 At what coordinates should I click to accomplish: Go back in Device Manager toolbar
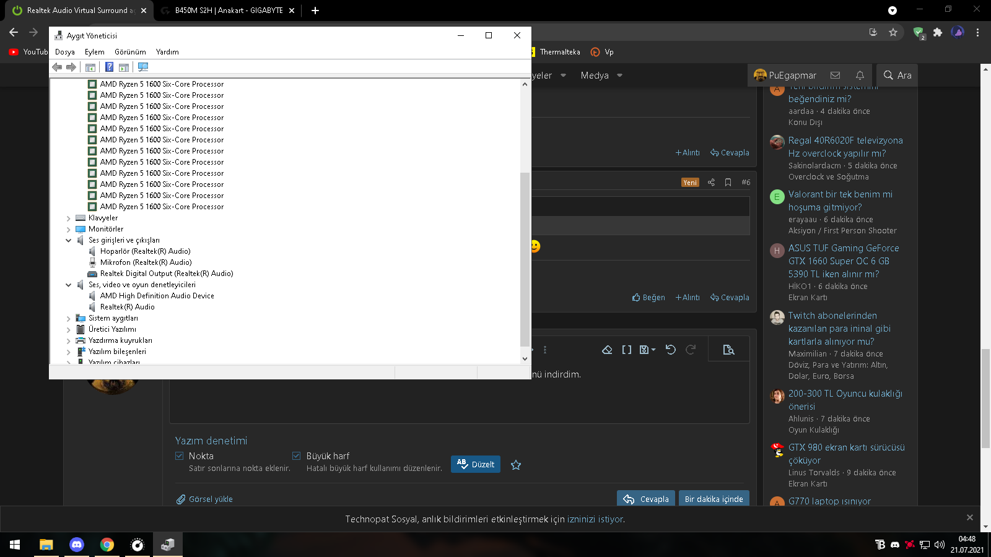57,67
